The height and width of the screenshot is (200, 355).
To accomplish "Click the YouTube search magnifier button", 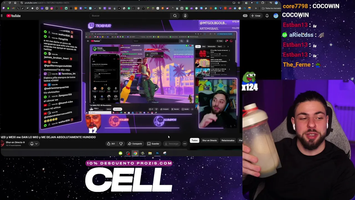I will point(175,16).
